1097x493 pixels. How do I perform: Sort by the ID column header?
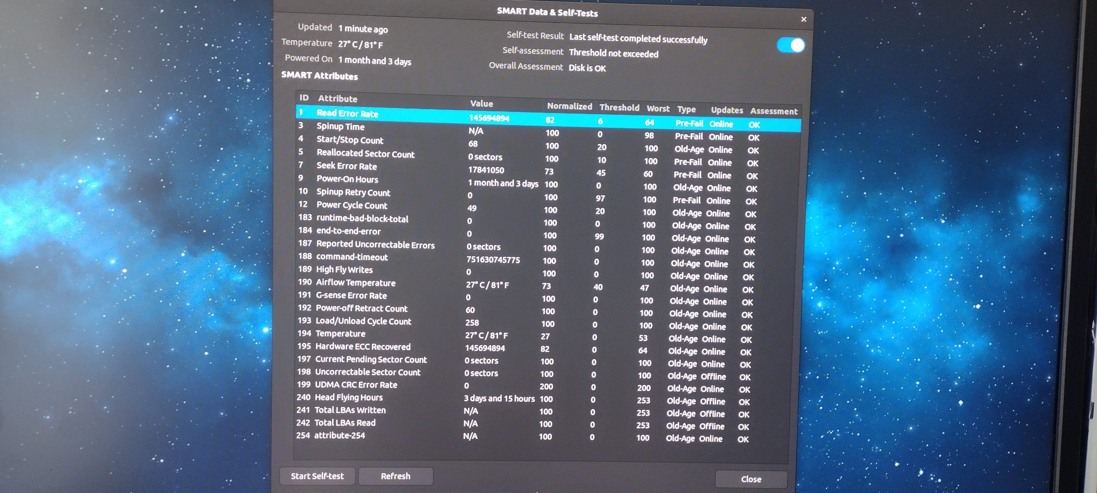(x=304, y=98)
